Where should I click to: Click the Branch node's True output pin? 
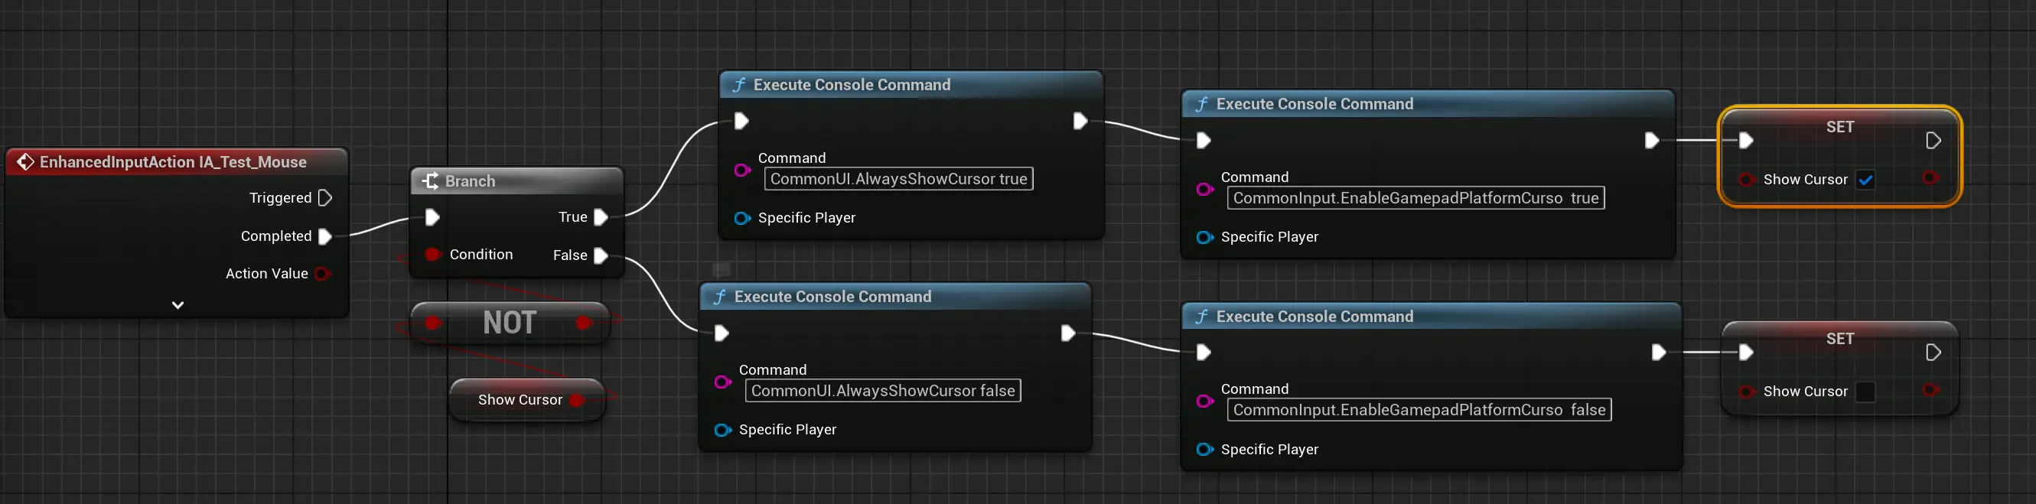click(x=601, y=217)
